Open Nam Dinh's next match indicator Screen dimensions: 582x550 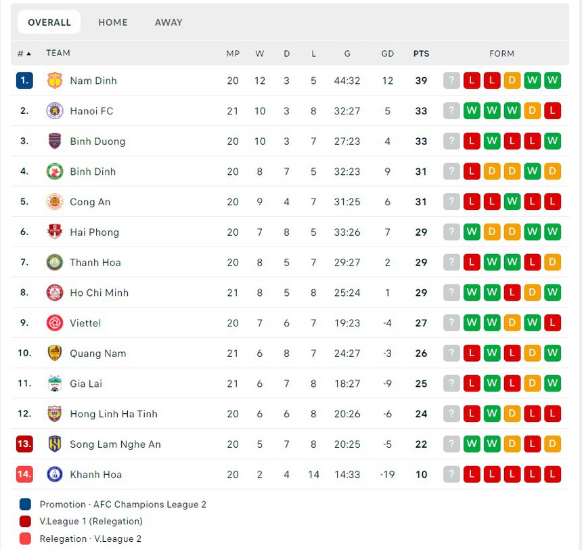(451, 80)
